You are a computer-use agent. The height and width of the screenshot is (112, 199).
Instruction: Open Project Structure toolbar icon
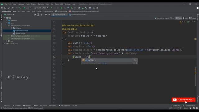coord(90,8)
